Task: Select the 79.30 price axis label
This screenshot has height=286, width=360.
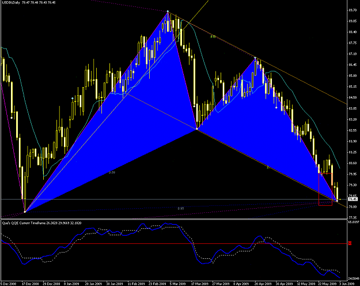Action: 353,185
